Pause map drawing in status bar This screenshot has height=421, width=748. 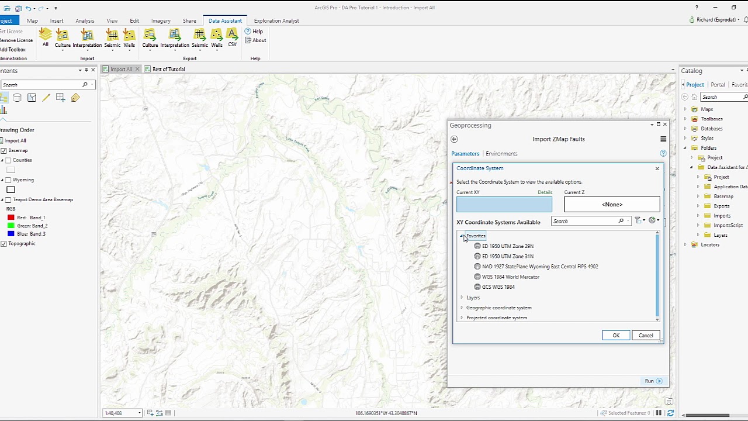coord(659,413)
